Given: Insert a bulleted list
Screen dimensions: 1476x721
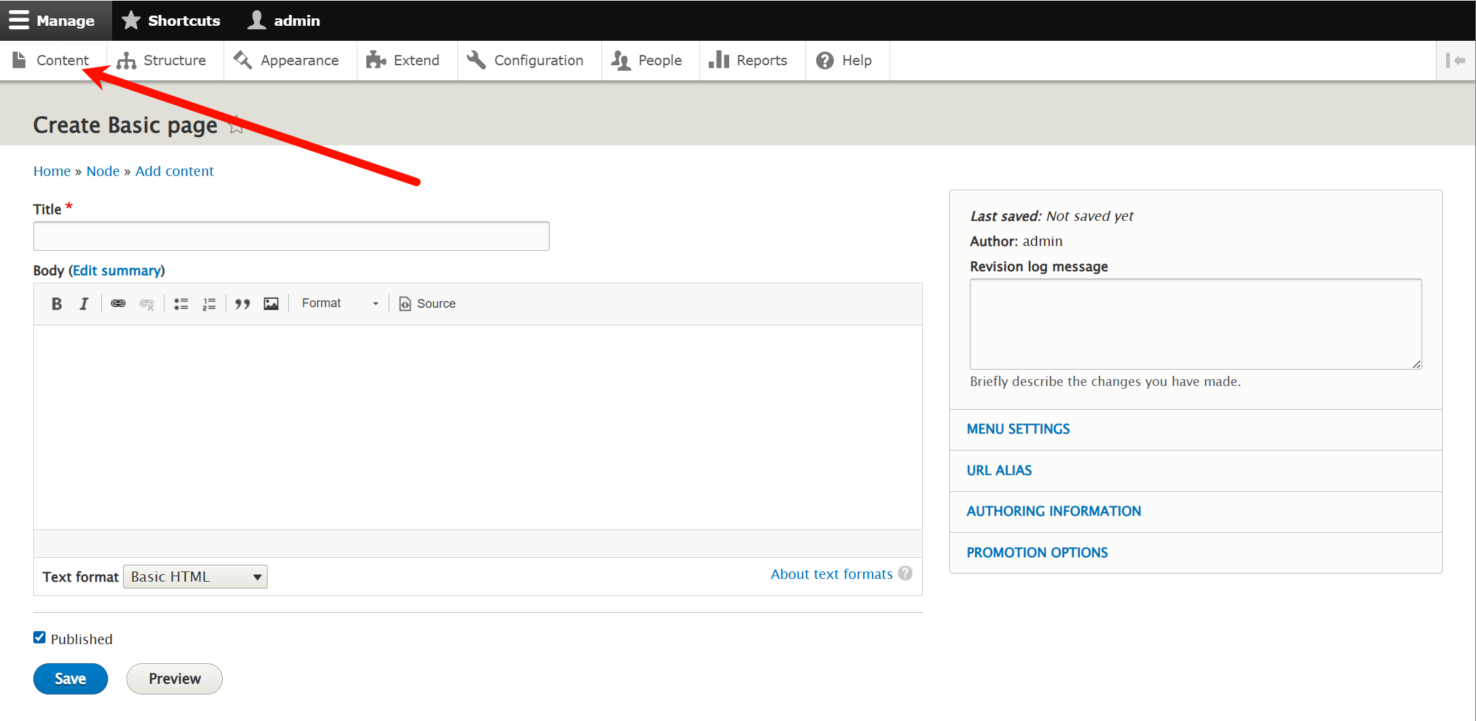Looking at the screenshot, I should click(181, 304).
